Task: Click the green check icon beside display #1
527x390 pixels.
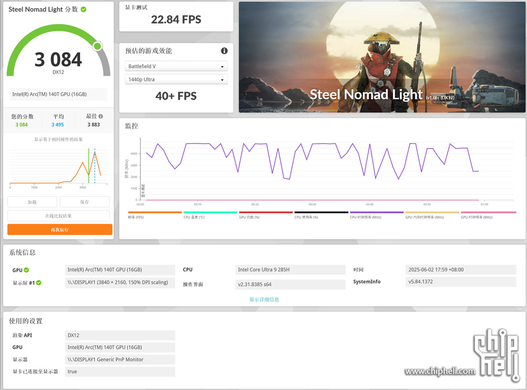Action: pyautogui.click(x=39, y=283)
